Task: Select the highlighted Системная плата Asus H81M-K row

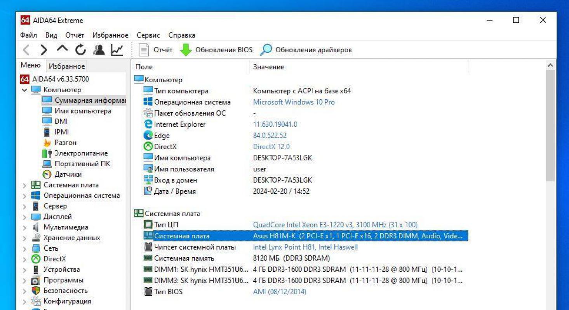Action: 305,236
